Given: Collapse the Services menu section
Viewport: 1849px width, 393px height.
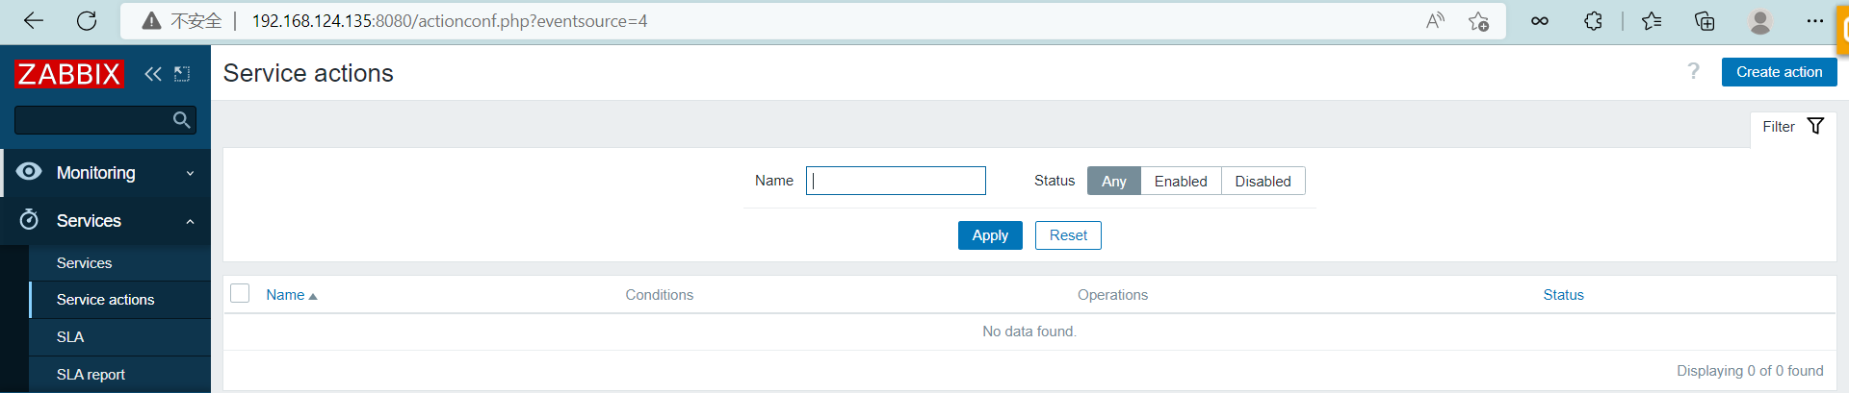Looking at the screenshot, I should pos(106,221).
